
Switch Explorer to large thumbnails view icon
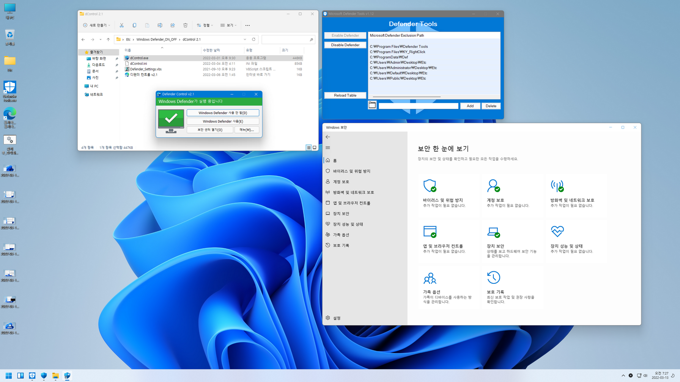click(x=315, y=147)
